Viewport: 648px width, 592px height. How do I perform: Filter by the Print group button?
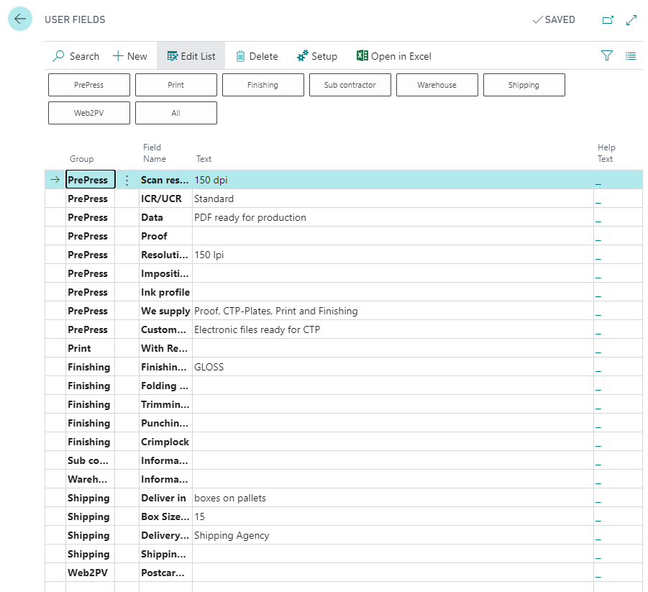tap(176, 85)
